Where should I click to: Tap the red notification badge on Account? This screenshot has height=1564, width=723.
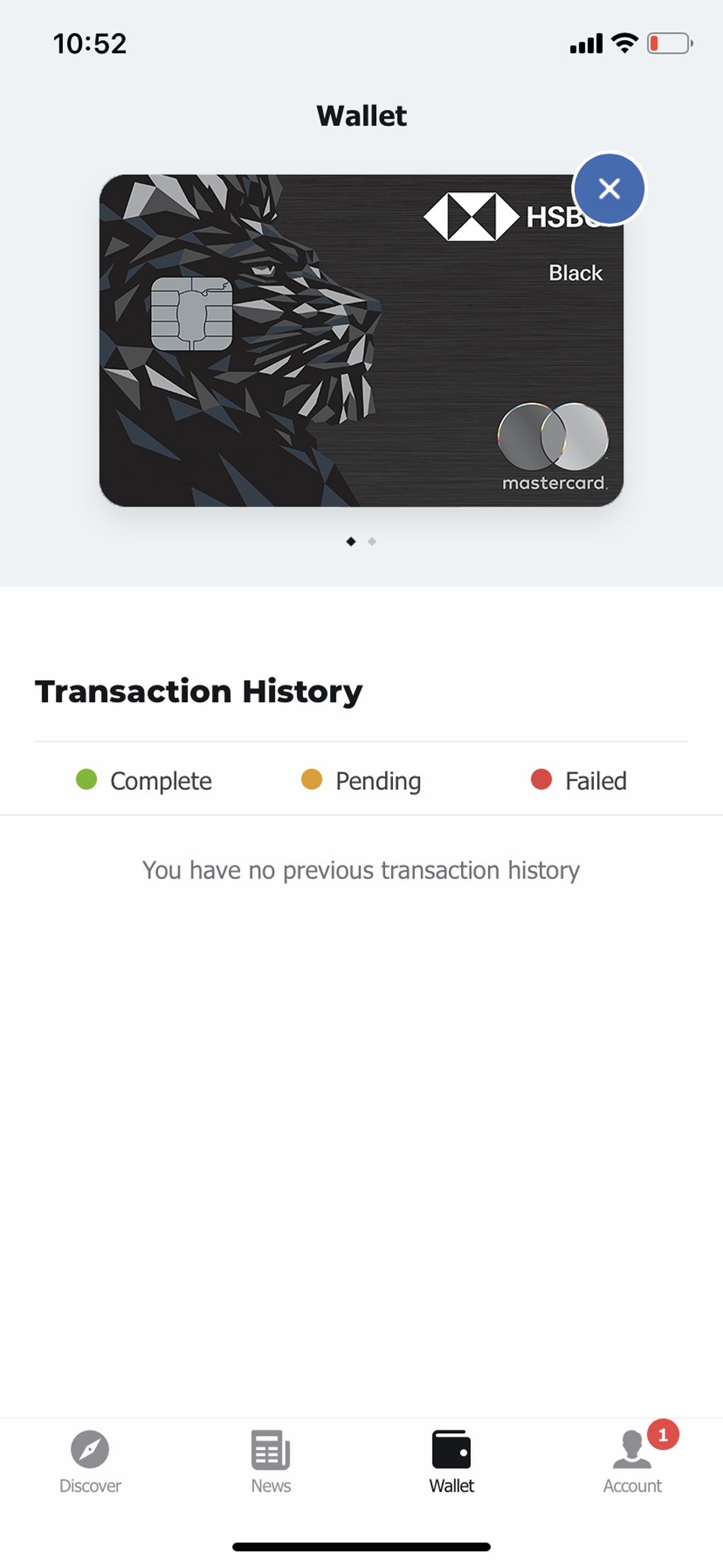coord(663,1435)
